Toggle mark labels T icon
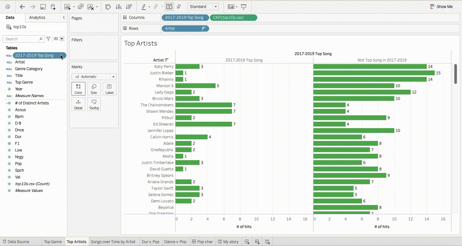This screenshot has height=246, width=462. pos(169,7)
